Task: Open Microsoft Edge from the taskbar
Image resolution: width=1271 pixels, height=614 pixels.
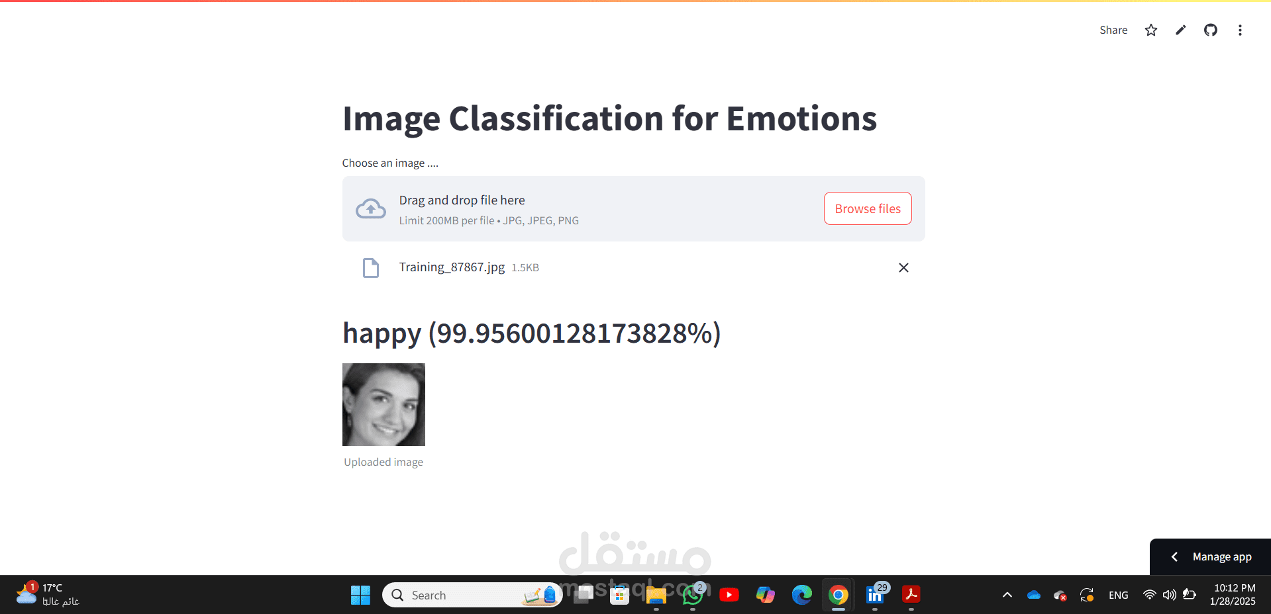Action: tap(802, 595)
